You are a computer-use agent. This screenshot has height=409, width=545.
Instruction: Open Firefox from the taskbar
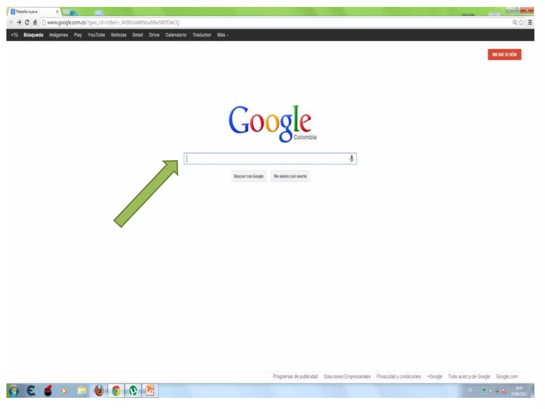click(x=99, y=391)
